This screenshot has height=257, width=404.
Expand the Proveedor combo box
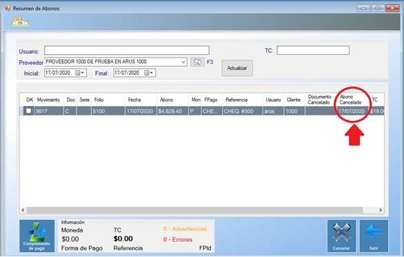coord(183,62)
